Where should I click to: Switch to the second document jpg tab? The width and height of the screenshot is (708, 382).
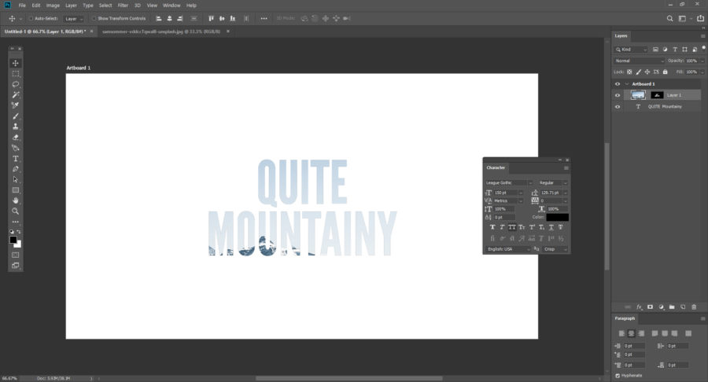pyautogui.click(x=161, y=31)
